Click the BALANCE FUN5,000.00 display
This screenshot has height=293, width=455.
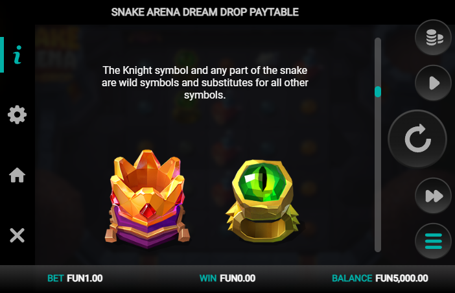pos(380,279)
